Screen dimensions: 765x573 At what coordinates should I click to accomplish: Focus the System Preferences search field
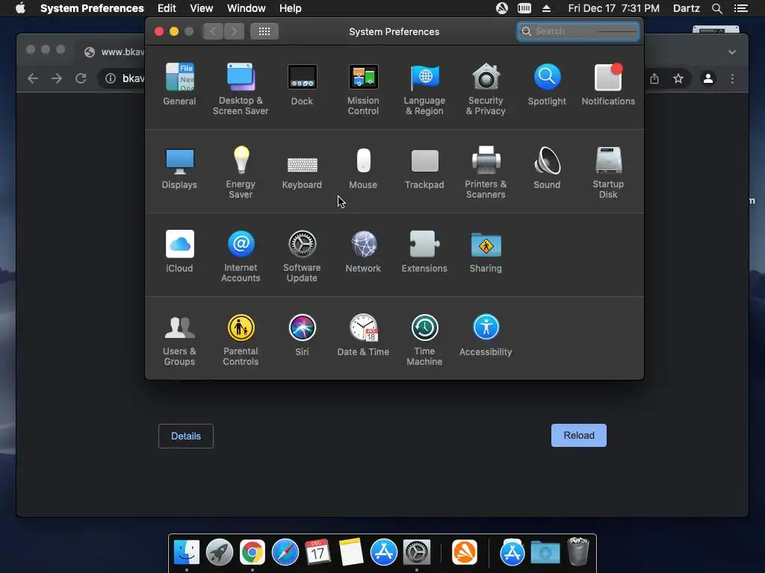coord(578,31)
